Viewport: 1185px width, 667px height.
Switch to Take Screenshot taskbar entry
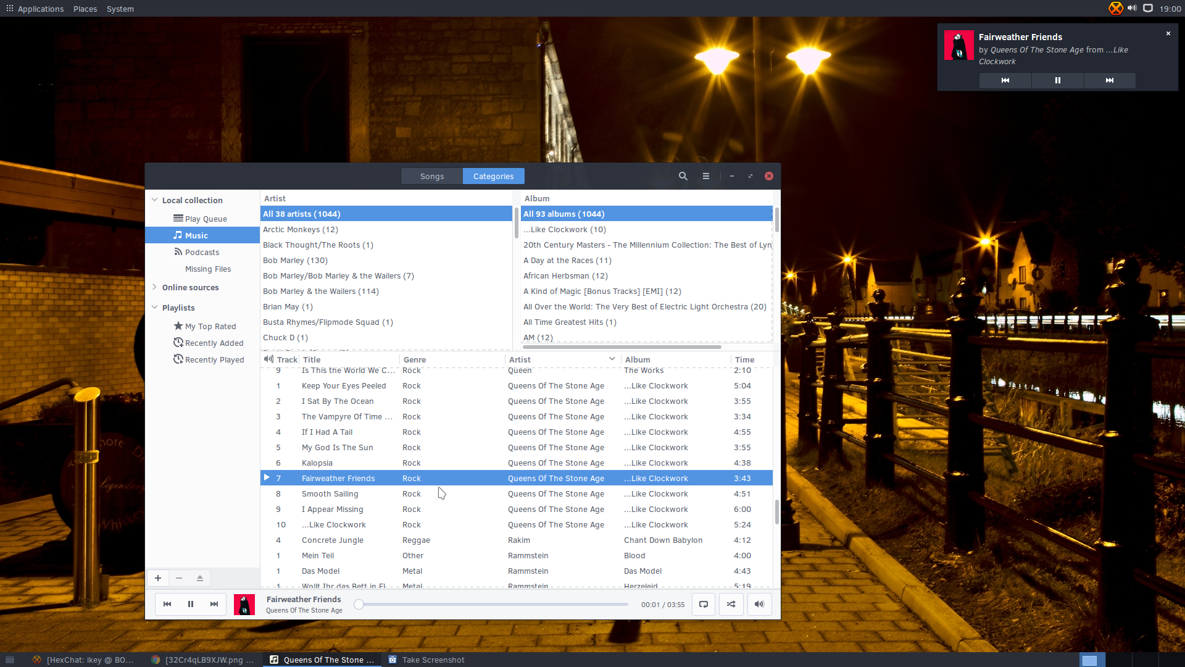[x=427, y=660]
